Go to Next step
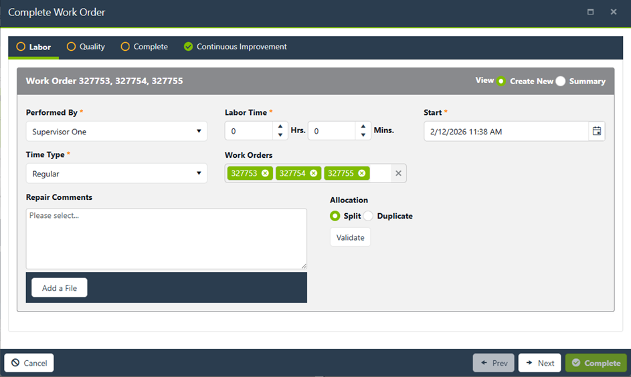Image resolution: width=631 pixels, height=377 pixels. pyautogui.click(x=539, y=363)
